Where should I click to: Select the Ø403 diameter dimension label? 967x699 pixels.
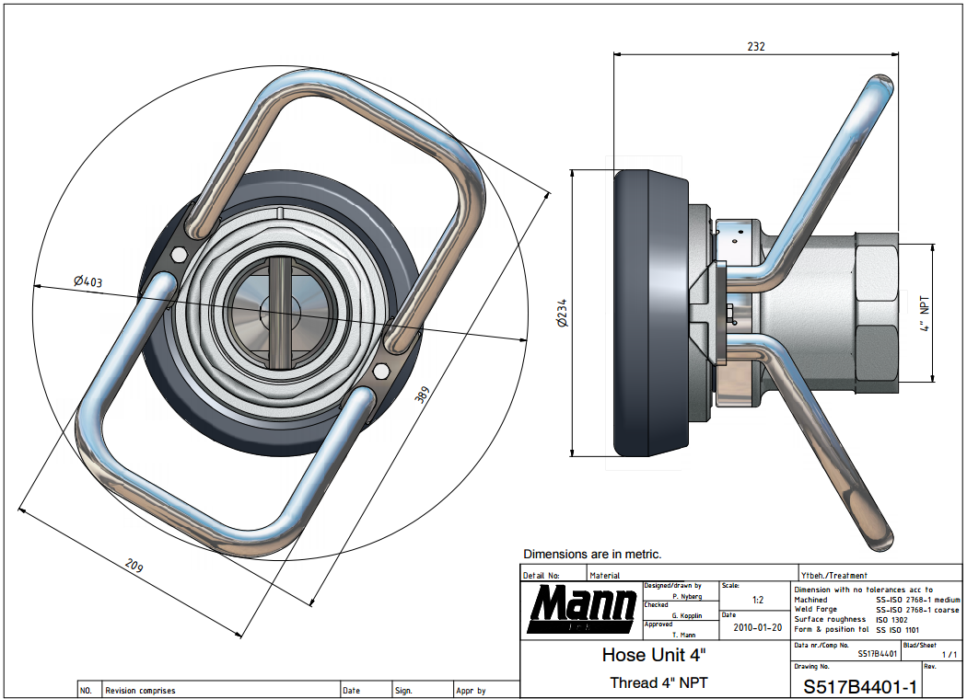pyautogui.click(x=88, y=281)
